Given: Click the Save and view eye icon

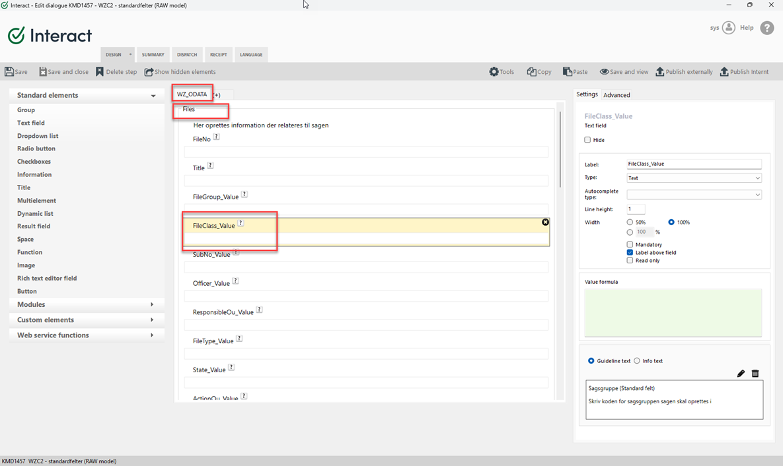Looking at the screenshot, I should 604,72.
